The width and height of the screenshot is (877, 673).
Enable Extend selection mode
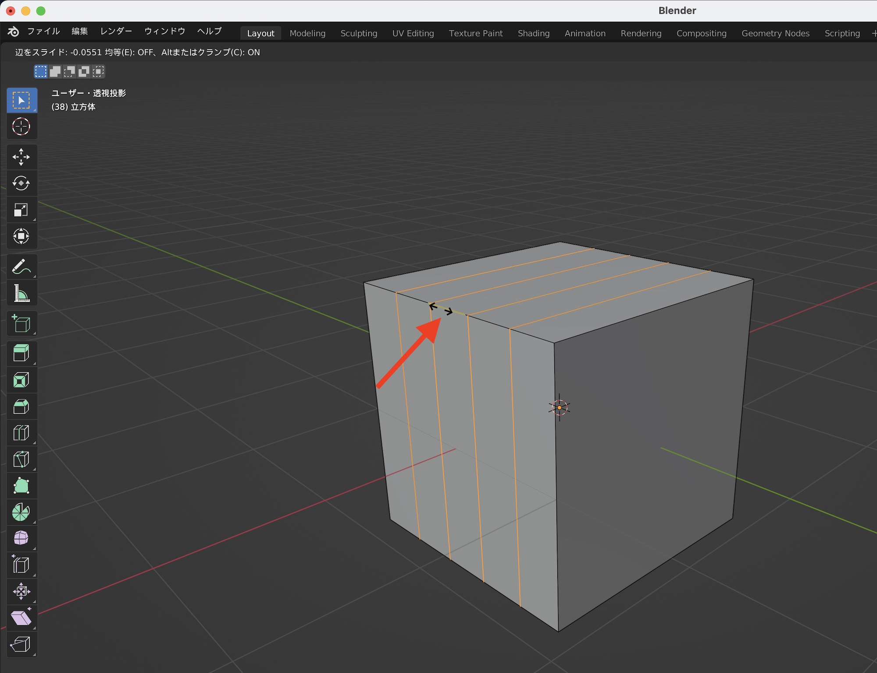pos(55,72)
